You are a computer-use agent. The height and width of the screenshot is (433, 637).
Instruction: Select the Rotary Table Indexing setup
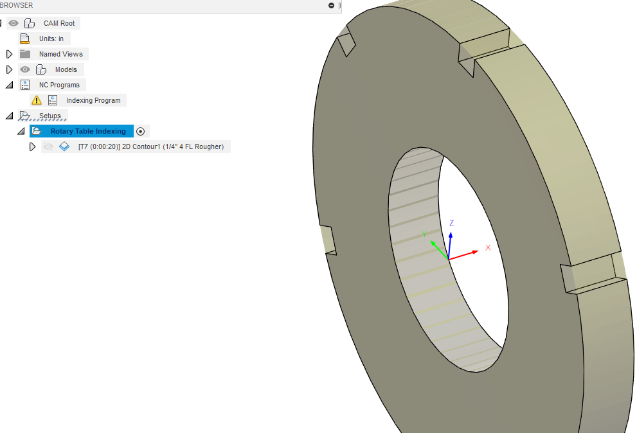click(x=89, y=130)
